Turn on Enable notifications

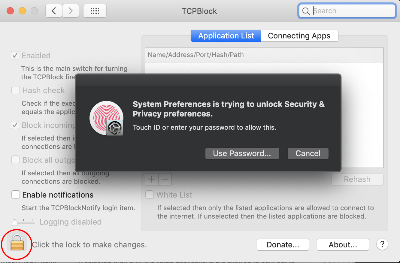point(15,195)
